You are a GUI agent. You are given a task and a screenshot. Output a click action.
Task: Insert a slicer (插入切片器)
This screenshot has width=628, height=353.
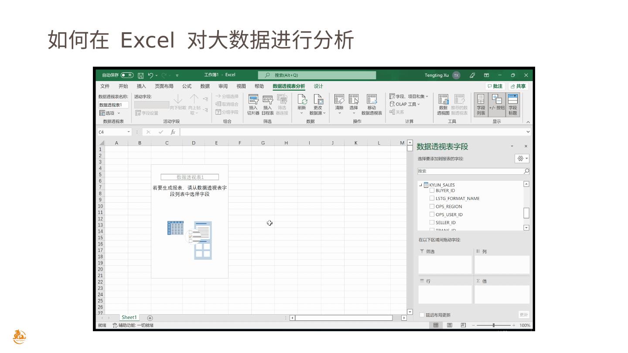click(x=253, y=105)
